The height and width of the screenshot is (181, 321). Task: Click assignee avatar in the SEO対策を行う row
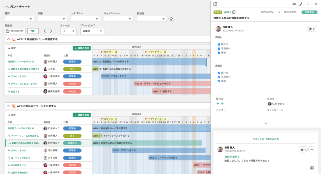coord(45,165)
